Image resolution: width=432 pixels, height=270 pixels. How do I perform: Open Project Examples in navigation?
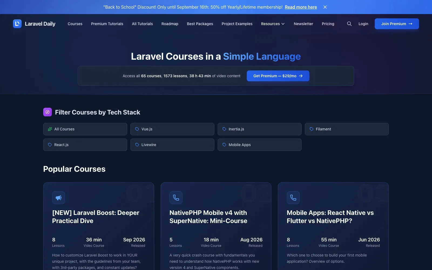[x=237, y=24]
